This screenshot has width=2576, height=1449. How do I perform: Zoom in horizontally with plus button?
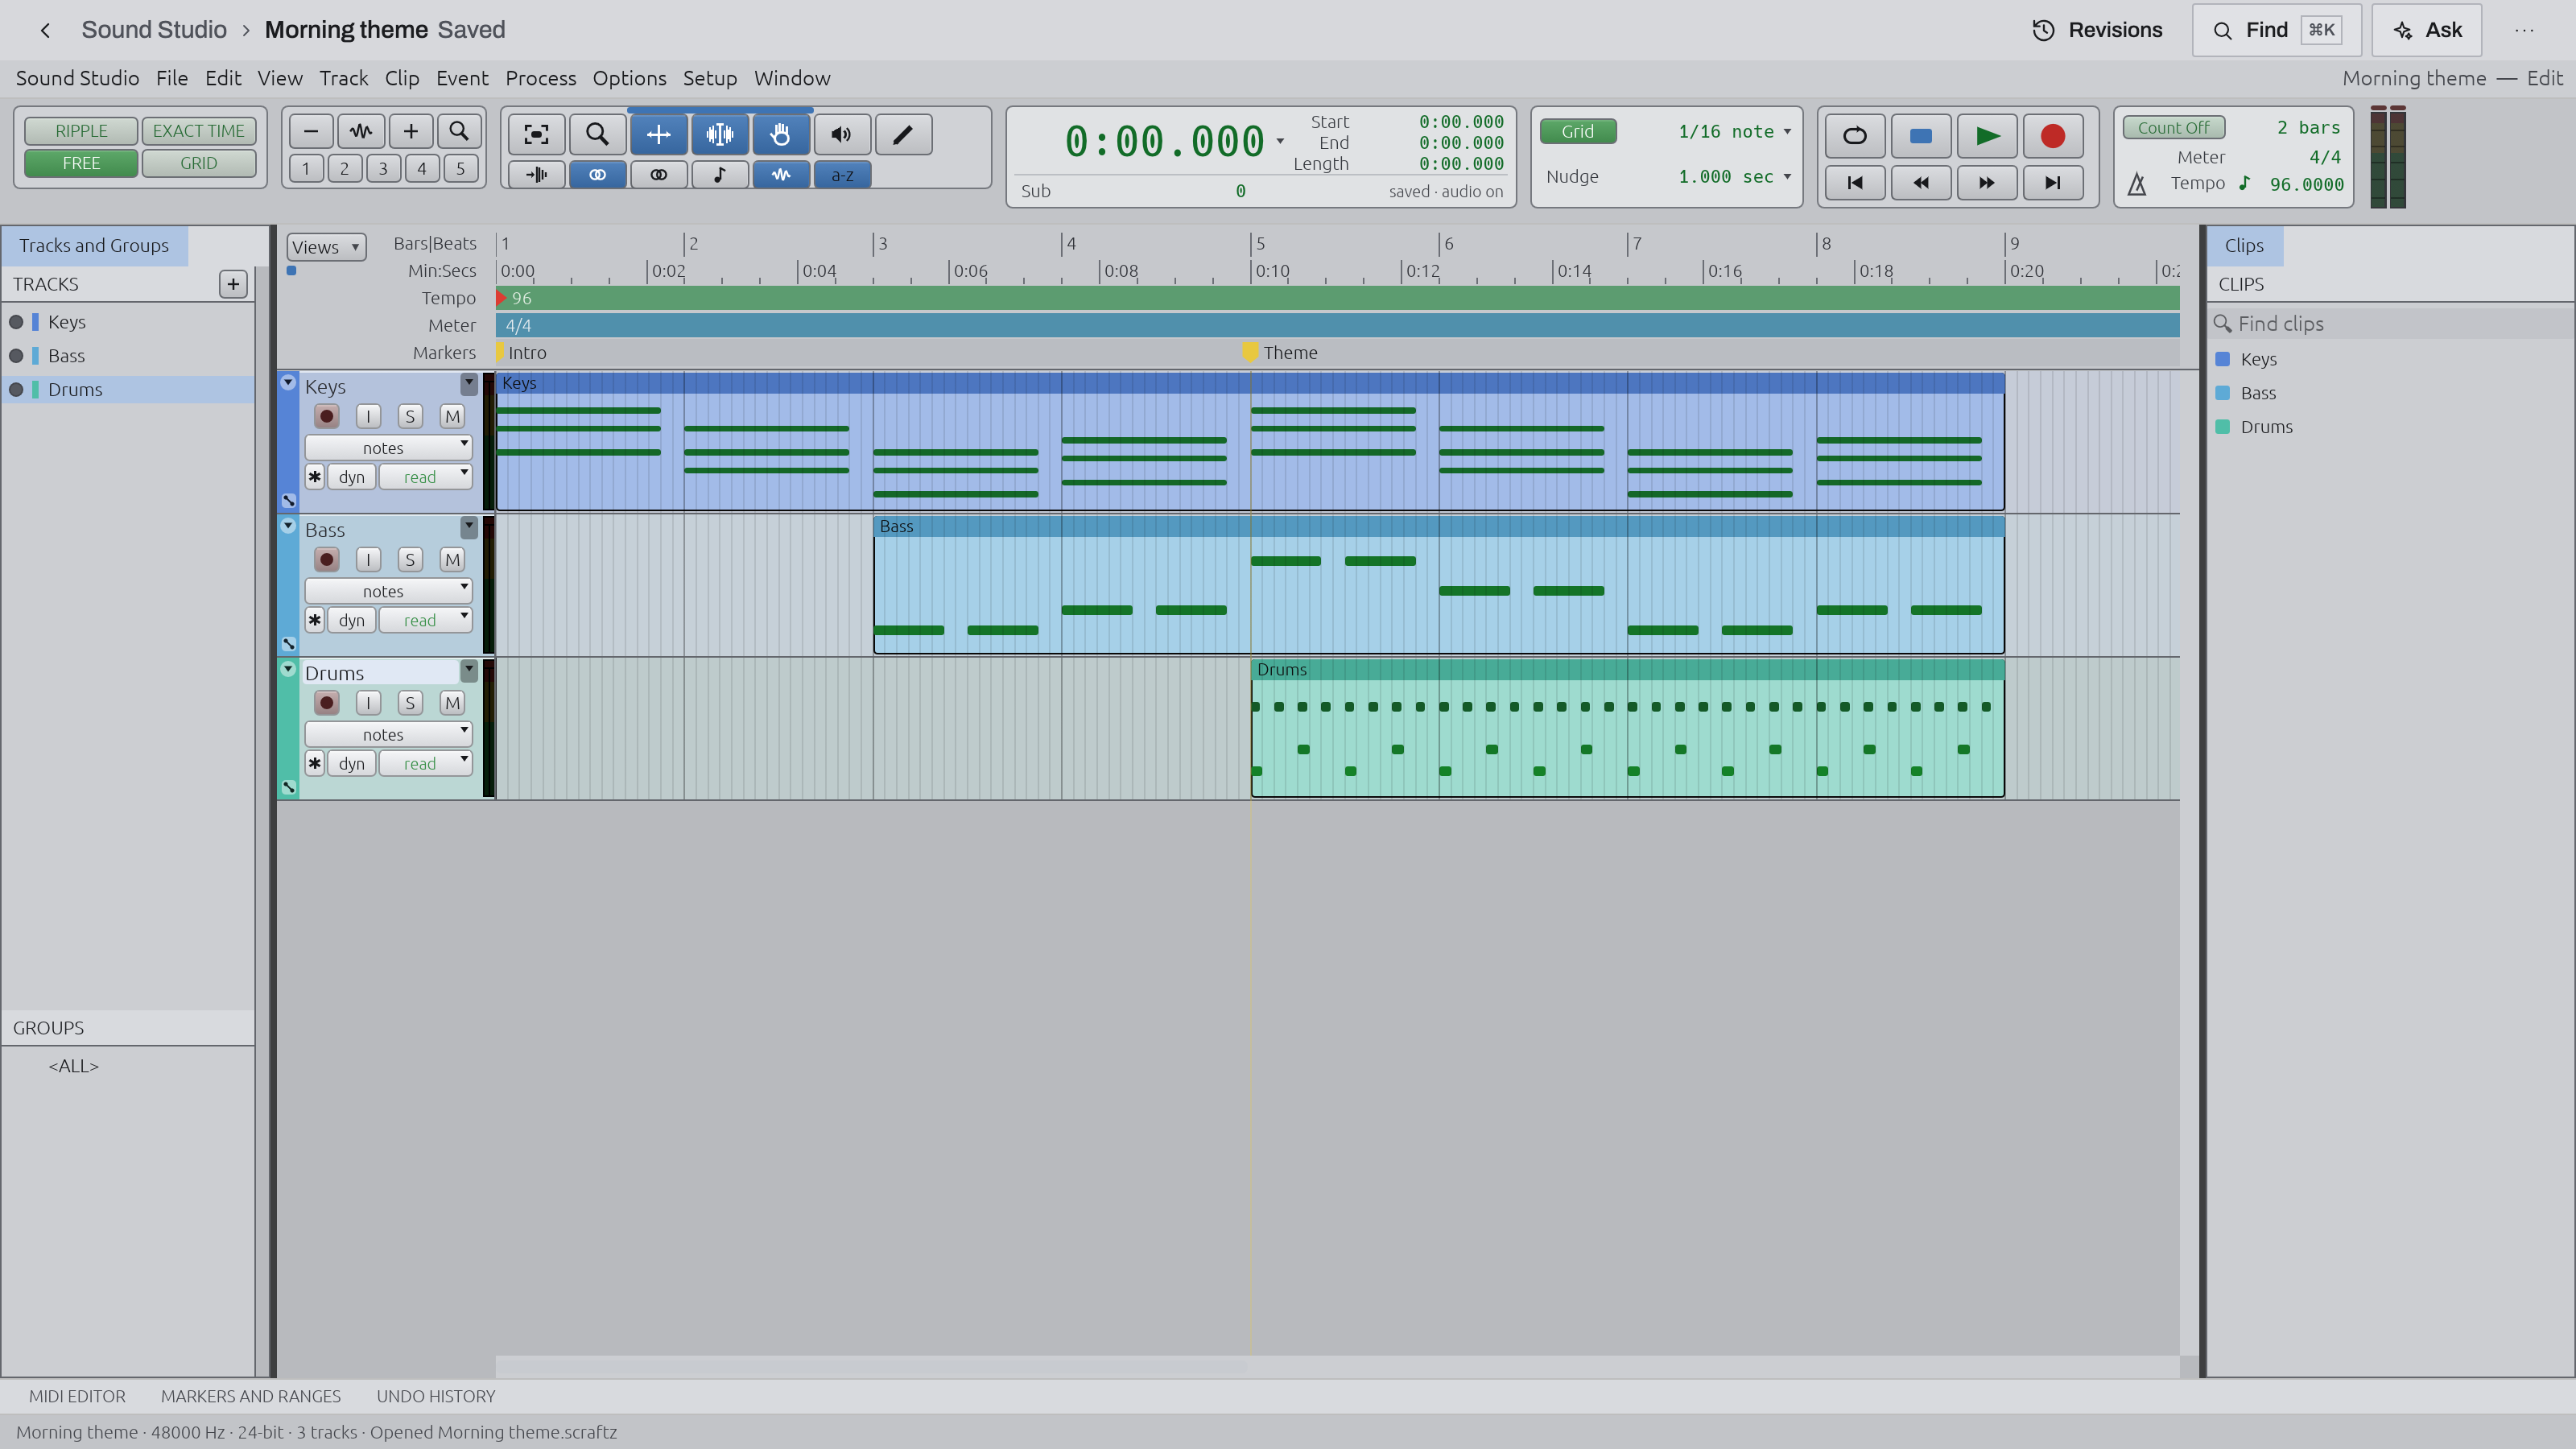(411, 131)
